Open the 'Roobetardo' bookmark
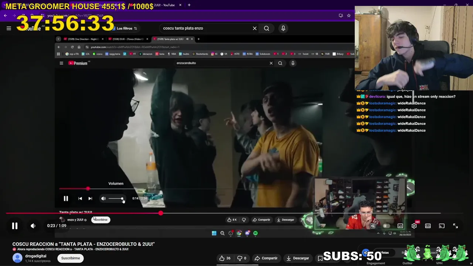473x266 pixels. [x=200, y=54]
